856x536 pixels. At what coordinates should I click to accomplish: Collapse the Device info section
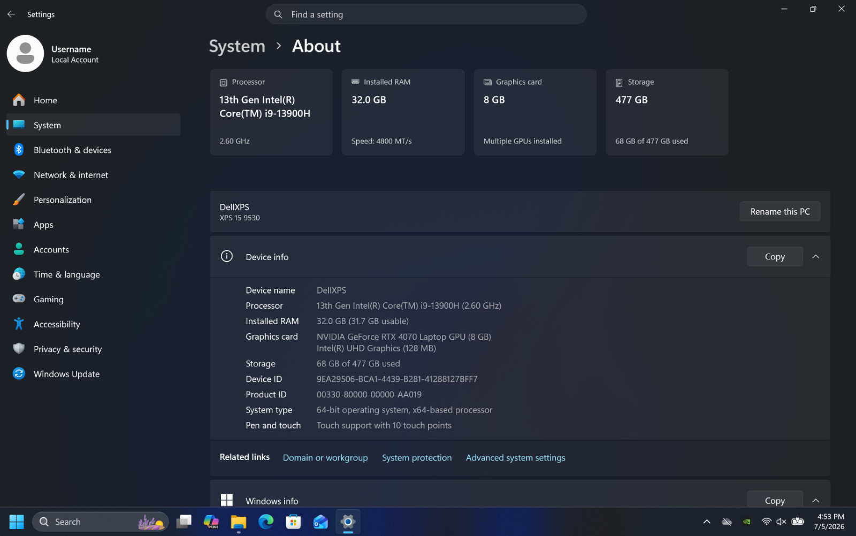[x=815, y=257]
